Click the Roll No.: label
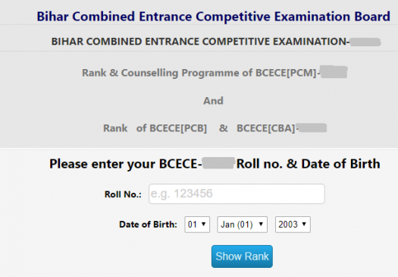 [123, 194]
